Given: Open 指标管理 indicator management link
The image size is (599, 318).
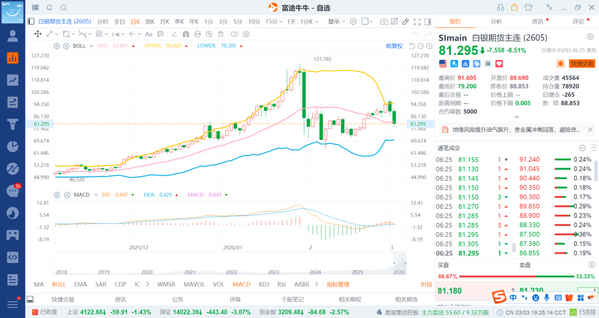Looking at the screenshot, I should point(338,284).
